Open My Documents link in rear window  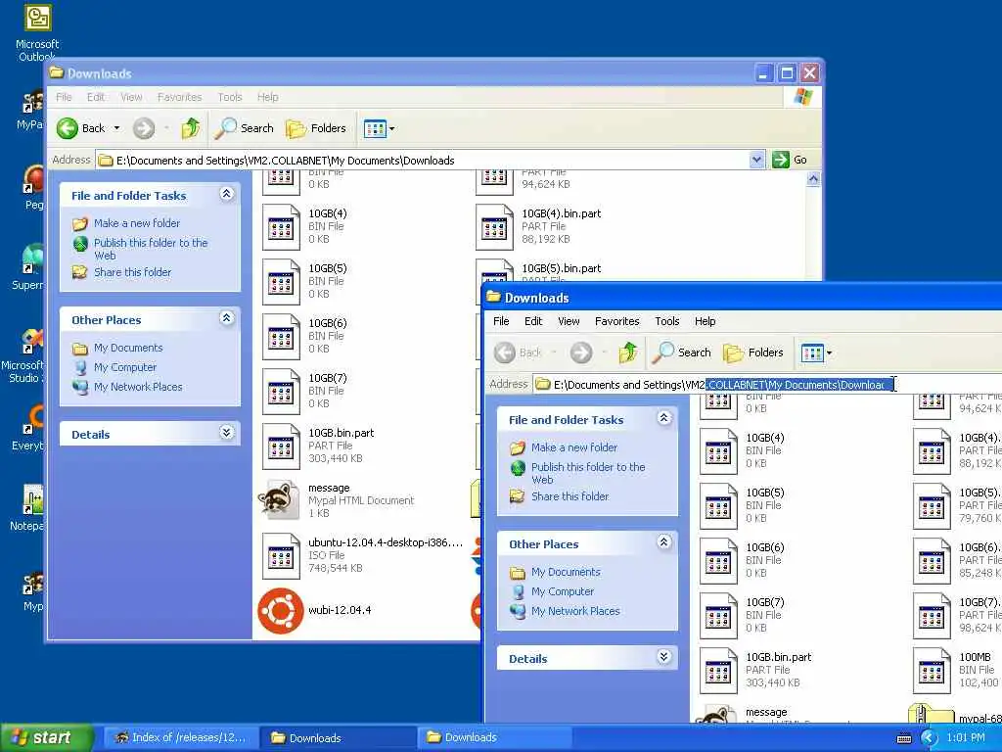128,348
